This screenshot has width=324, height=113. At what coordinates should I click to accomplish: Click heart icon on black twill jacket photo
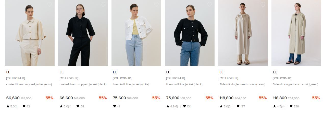coord(210,5)
